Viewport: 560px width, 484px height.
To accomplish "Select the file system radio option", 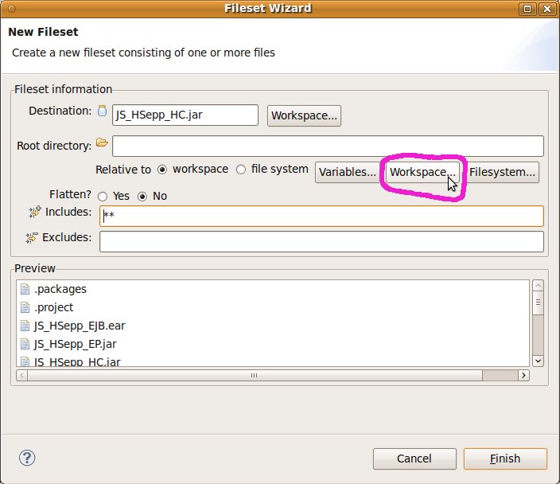I will coord(241,170).
